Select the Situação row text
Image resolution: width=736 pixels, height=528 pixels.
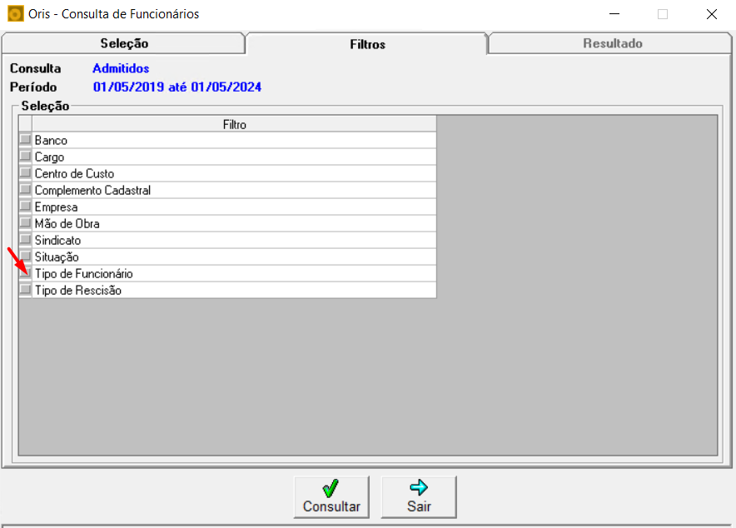[x=57, y=257]
